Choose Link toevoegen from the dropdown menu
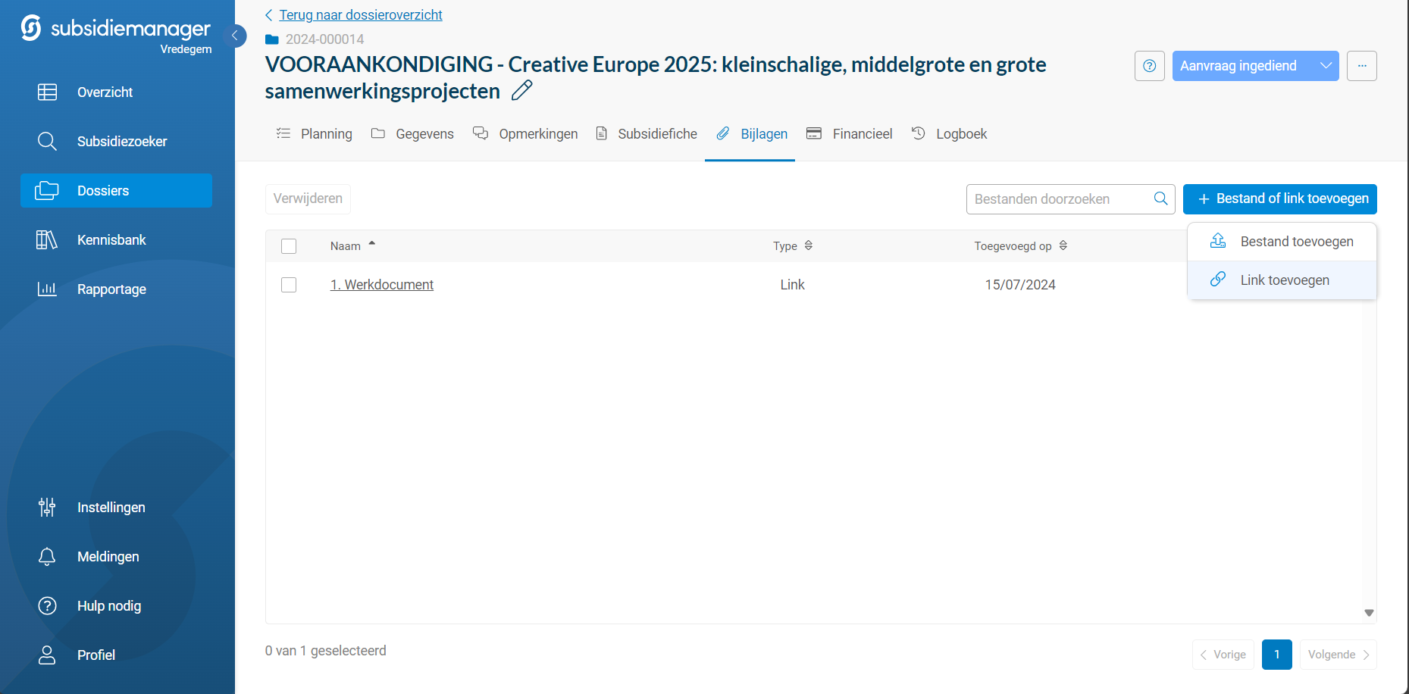This screenshot has height=694, width=1409. (1284, 280)
